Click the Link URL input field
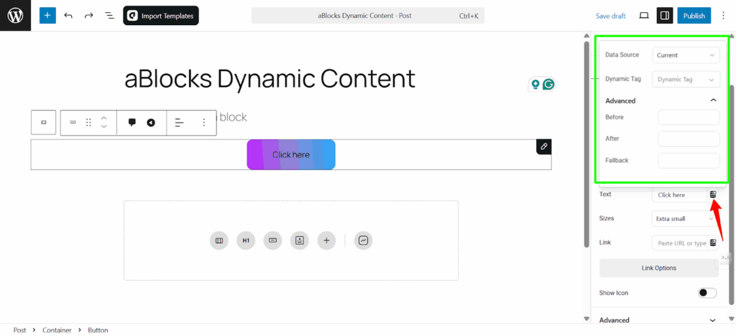The image size is (736, 336). [679, 243]
